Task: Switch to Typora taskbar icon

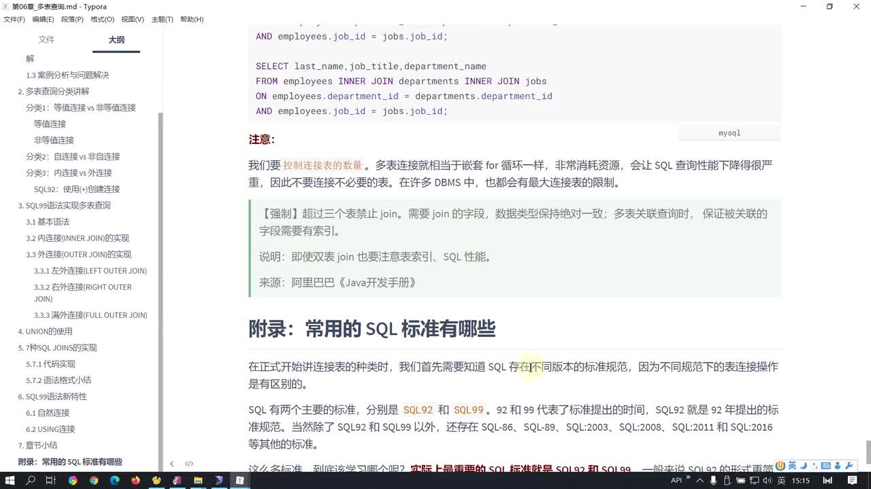Action: (240, 480)
